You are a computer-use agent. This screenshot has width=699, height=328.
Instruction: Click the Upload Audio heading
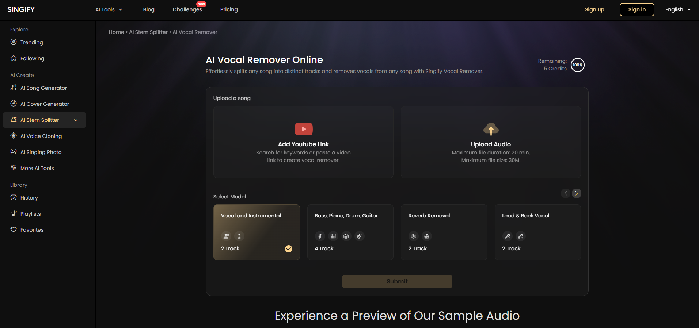click(x=491, y=144)
